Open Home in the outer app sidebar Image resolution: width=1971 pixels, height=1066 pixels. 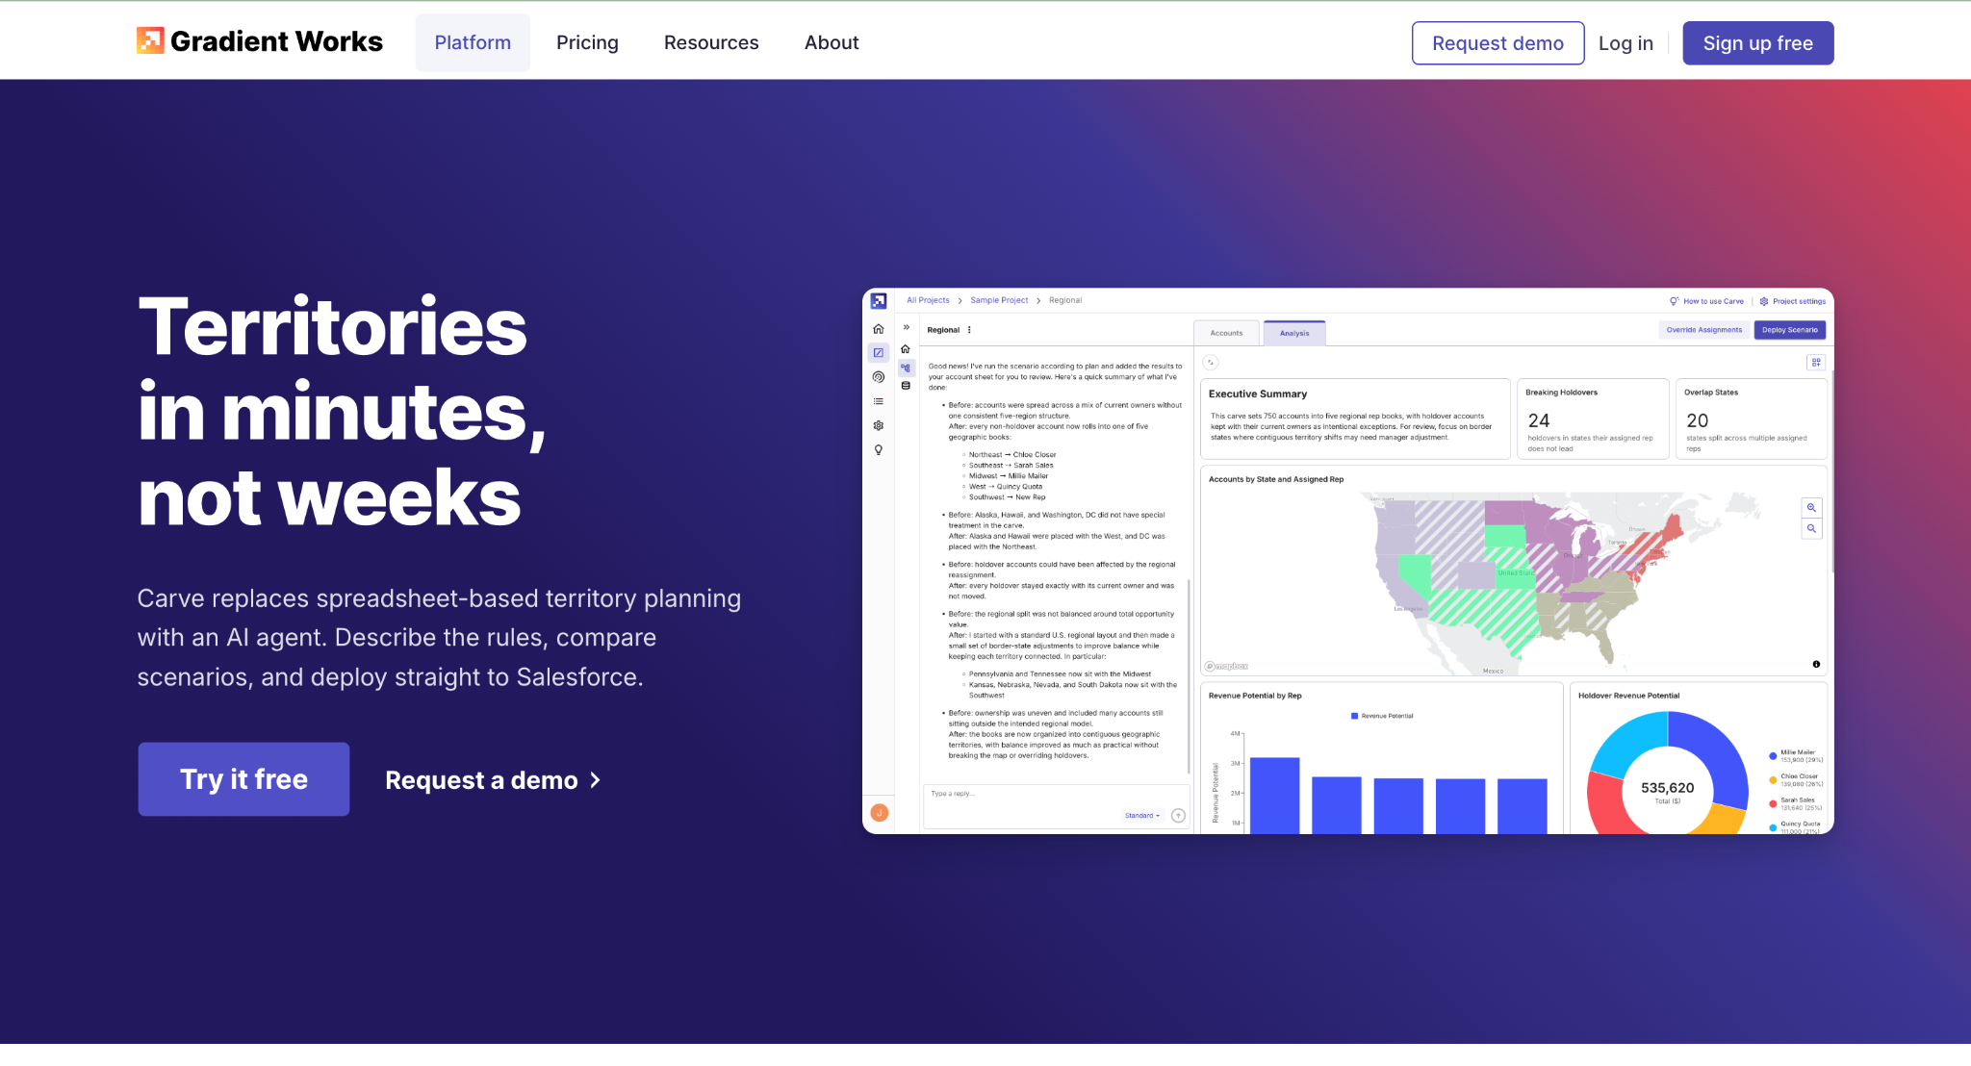pyautogui.click(x=879, y=329)
